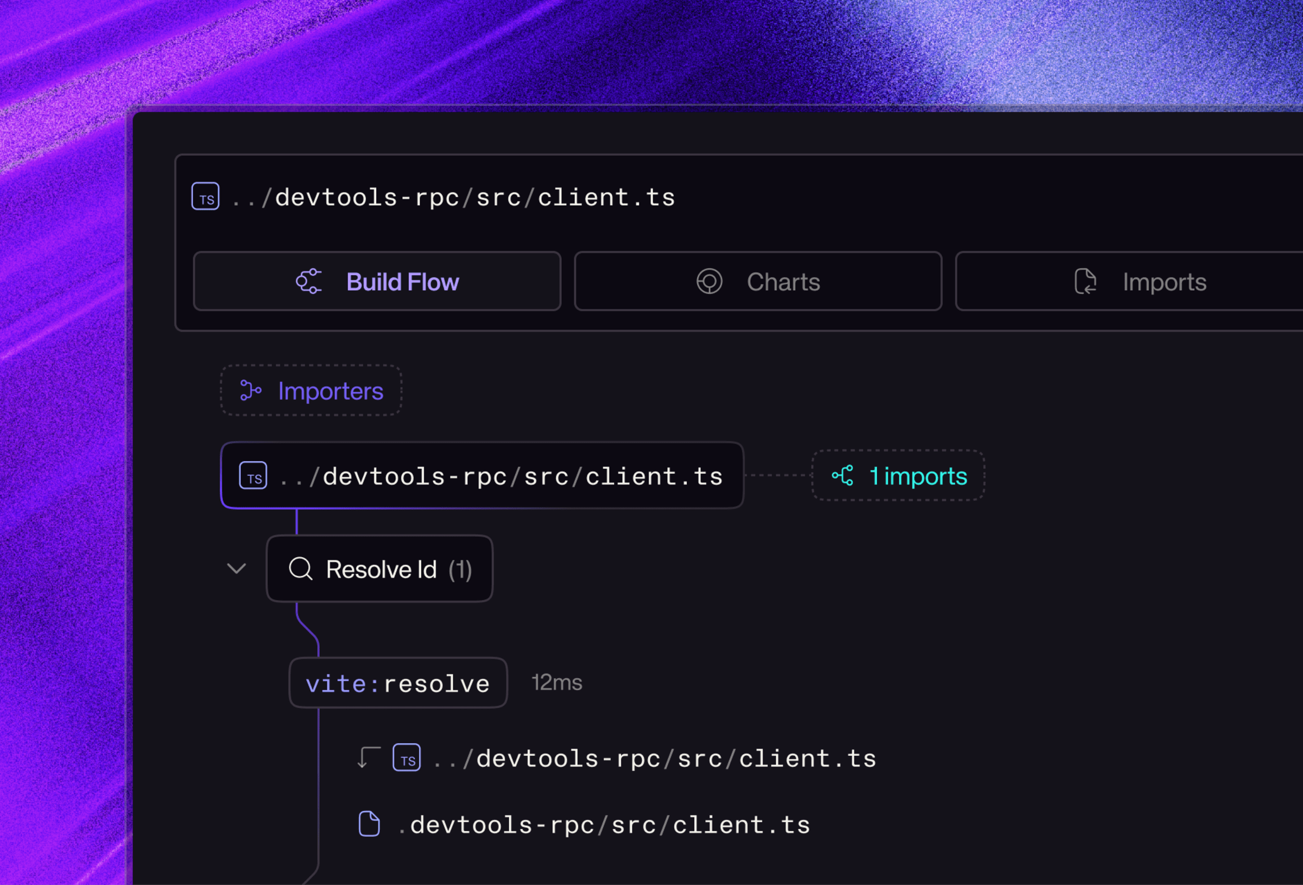Click the TS icon in the resolved result row
1303x885 pixels.
click(x=407, y=758)
